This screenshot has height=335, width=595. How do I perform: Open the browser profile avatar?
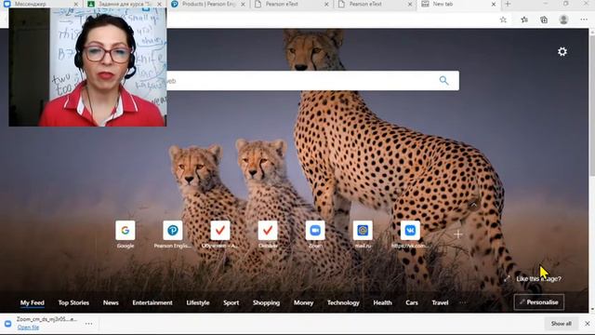563,20
